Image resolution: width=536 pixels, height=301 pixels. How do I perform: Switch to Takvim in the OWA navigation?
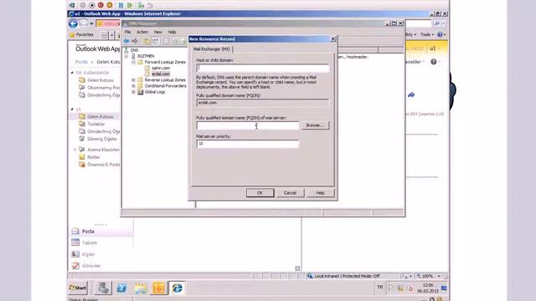(90, 242)
